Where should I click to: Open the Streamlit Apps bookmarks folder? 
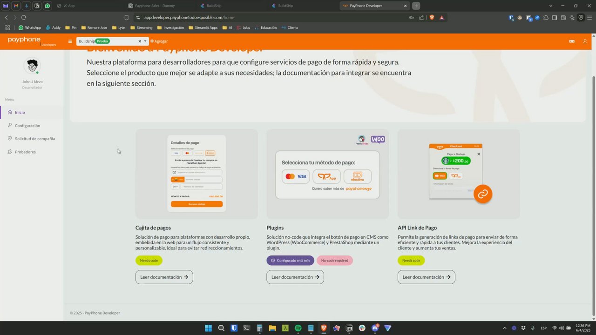[203, 27]
